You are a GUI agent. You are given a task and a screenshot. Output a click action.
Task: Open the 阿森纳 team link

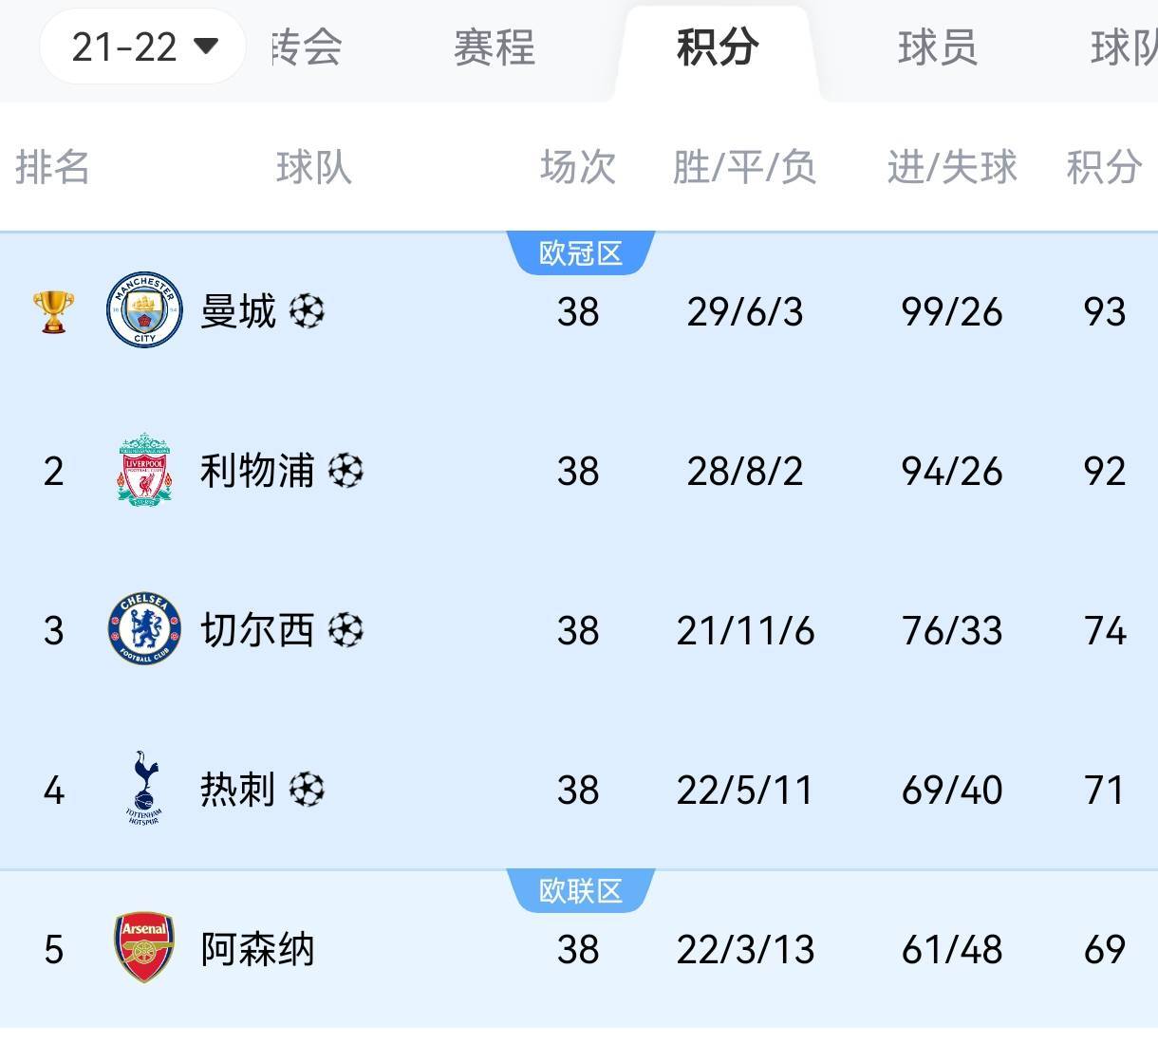pyautogui.click(x=257, y=948)
